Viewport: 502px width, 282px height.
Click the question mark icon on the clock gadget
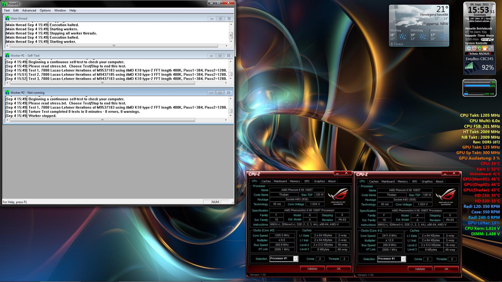click(x=466, y=4)
